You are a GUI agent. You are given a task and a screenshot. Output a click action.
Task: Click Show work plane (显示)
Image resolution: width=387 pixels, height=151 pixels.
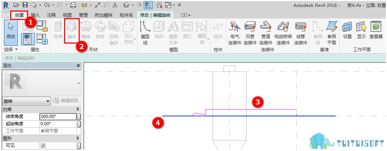click(x=361, y=30)
